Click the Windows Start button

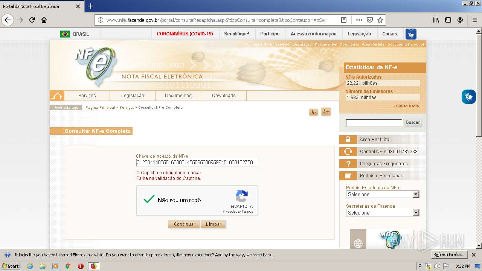point(10,266)
